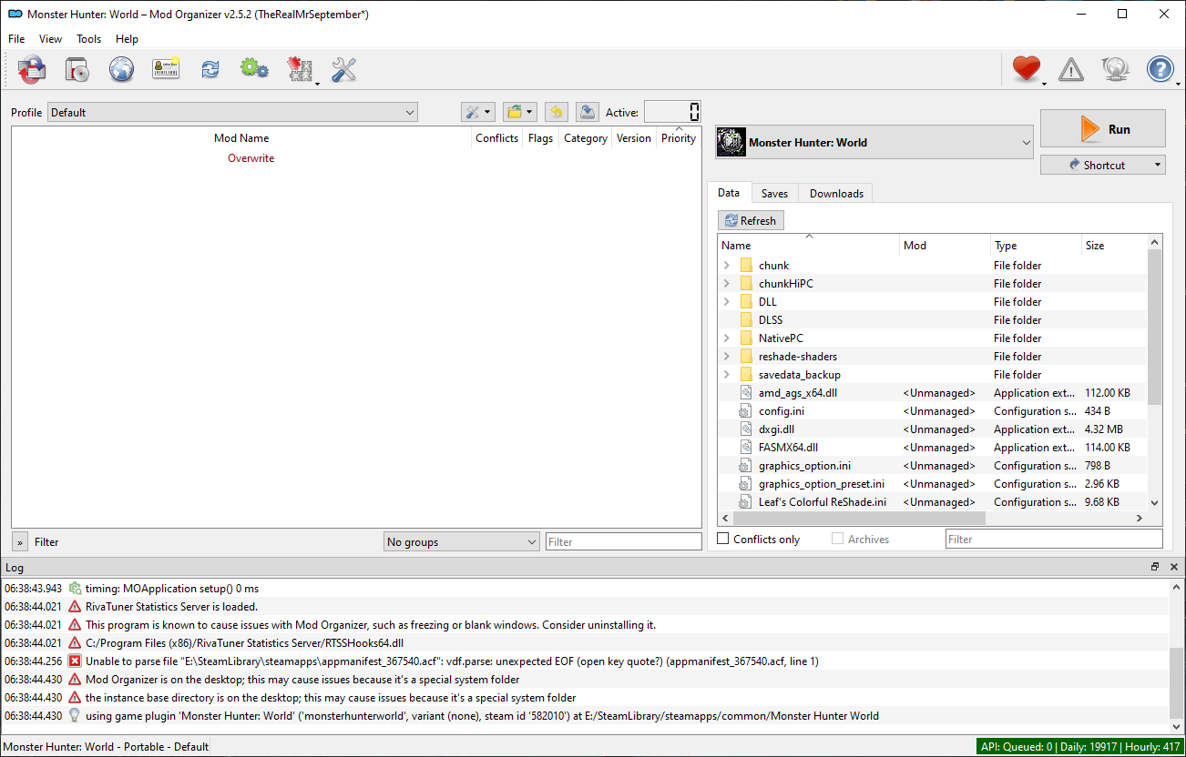Screen dimensions: 1186x757
Task: Open the folder dropdown above the mod list
Action: [520, 112]
